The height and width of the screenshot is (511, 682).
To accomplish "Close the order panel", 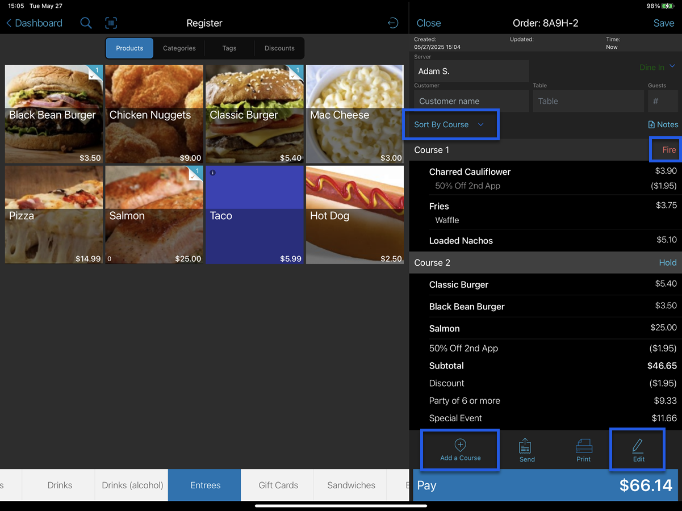I will [x=429, y=23].
